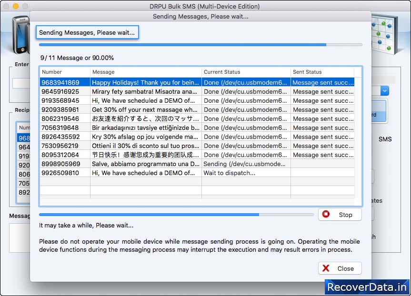This screenshot has height=296, width=411.
Task: Select row with number 9193568945
Action: pos(197,100)
